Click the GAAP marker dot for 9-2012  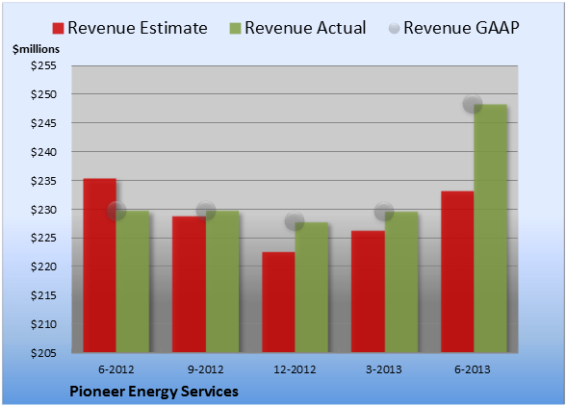point(206,211)
